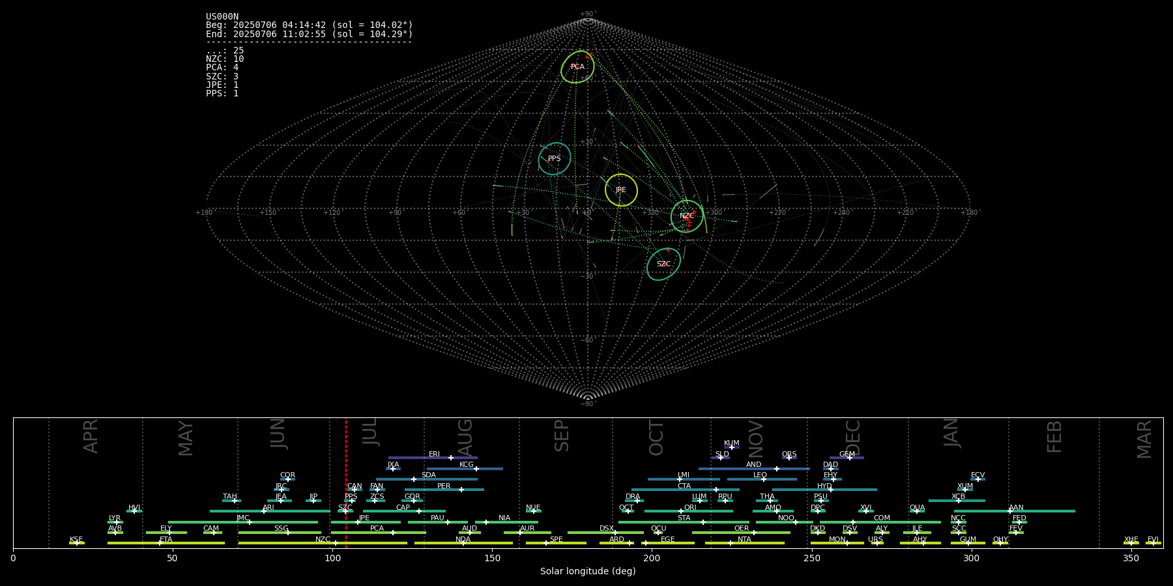Viewport: 1173px width, 586px height.
Task: Click the LEO shower bar
Action: coord(762,479)
